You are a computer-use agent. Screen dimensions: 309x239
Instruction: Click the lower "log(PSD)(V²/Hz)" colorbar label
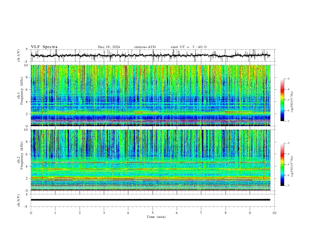pos(292,166)
